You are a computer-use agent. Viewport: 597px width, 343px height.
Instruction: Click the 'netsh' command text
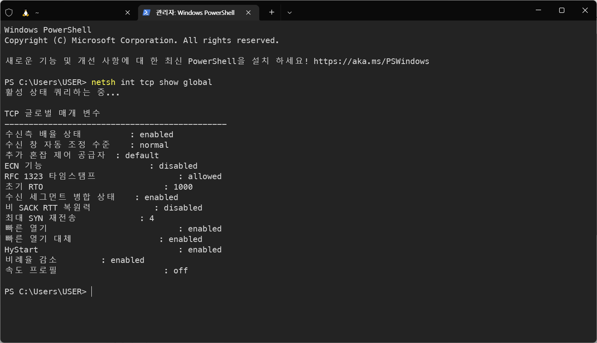103,82
